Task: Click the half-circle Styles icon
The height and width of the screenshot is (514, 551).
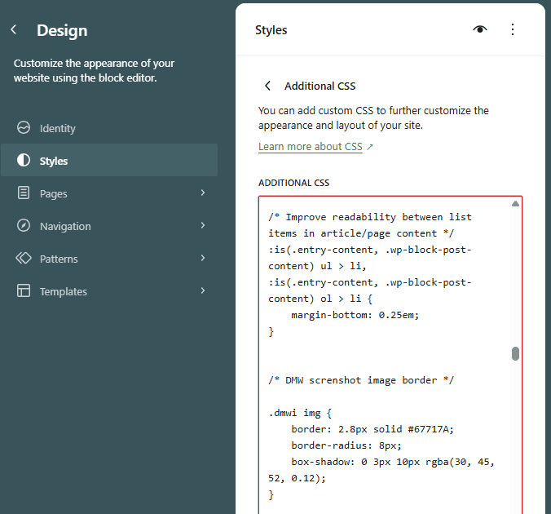Action: pos(24,160)
